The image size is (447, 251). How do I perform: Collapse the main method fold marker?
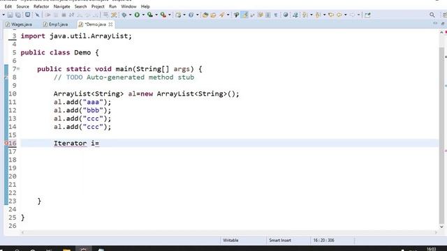[18, 68]
